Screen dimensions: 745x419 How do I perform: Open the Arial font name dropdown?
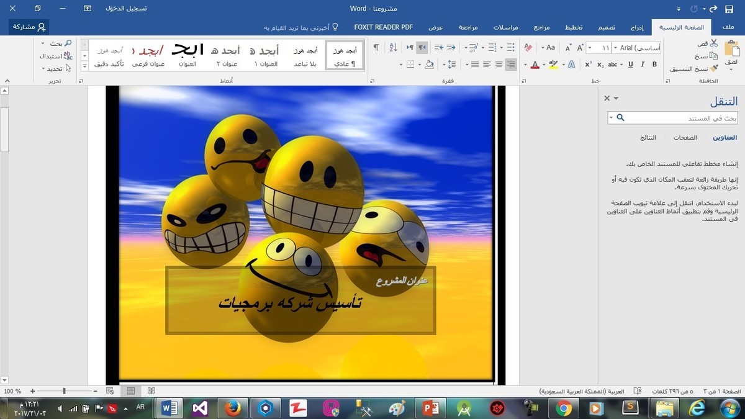pos(615,48)
